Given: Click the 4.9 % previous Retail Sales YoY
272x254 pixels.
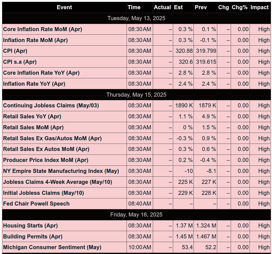Looking at the screenshot, I should tap(209, 116).
